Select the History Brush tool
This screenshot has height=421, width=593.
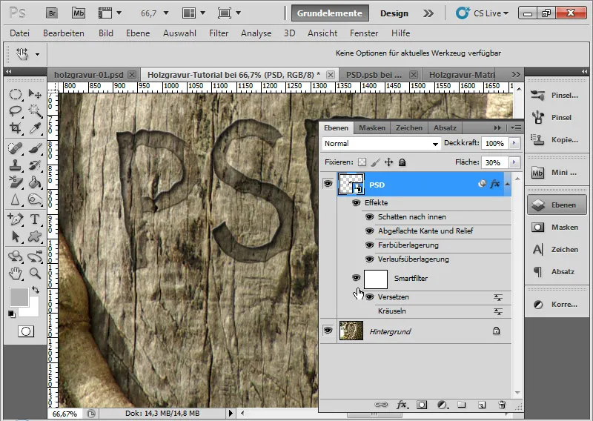[35, 165]
